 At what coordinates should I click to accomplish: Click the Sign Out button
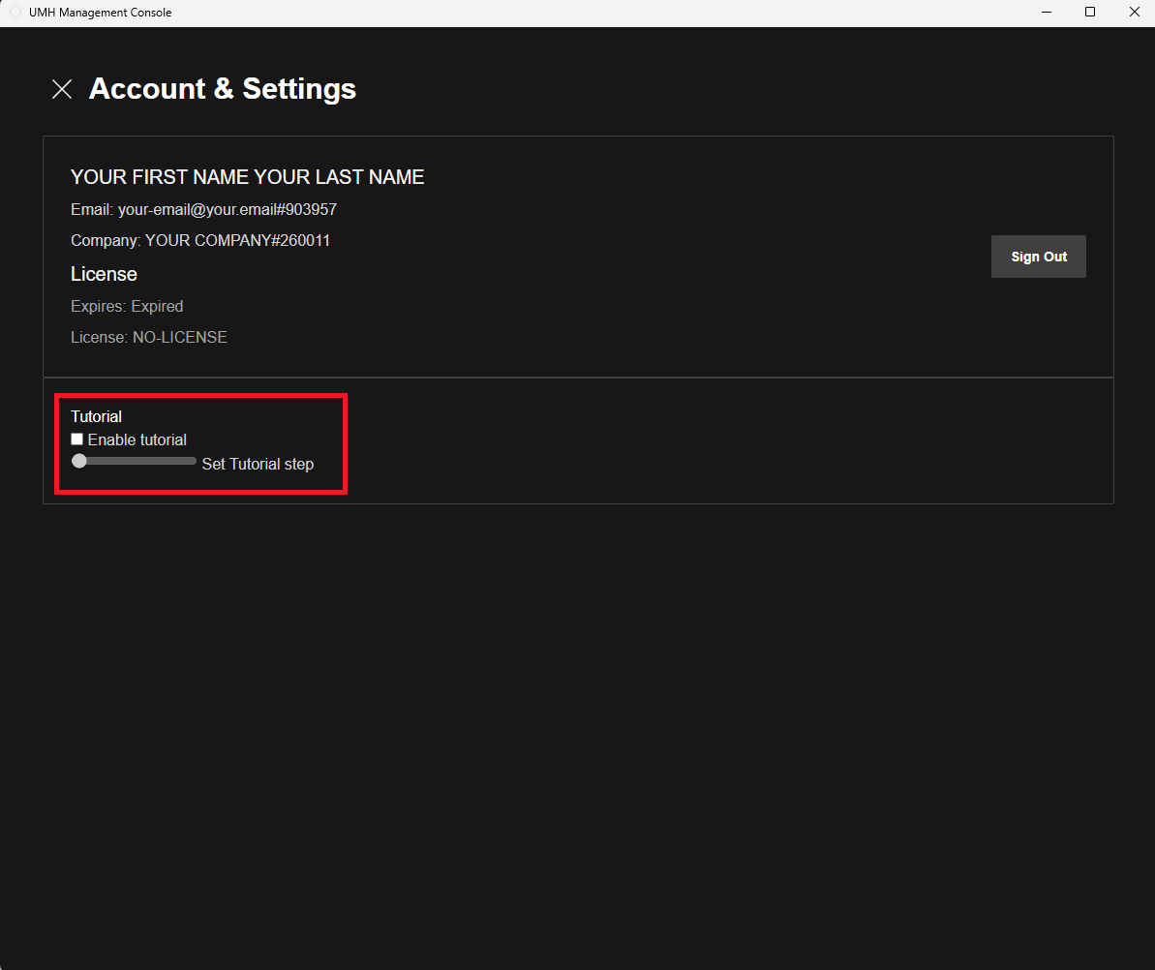coord(1038,257)
